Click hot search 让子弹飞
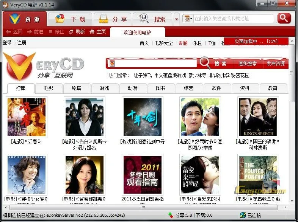 [x=143, y=76]
